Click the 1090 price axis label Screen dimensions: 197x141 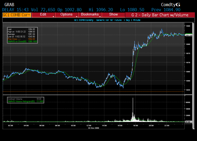click(x=188, y=26)
